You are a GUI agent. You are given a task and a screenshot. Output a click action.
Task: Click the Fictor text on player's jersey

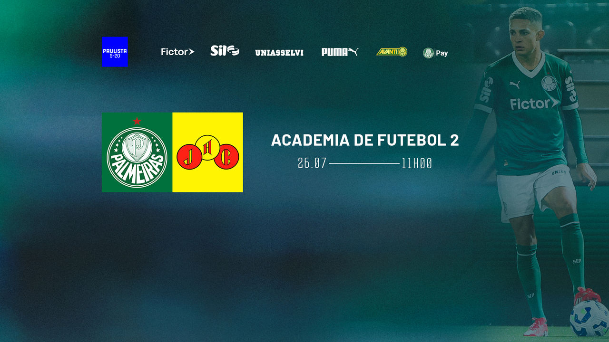535,104
